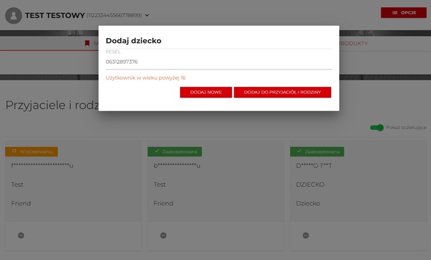The width and height of the screenshot is (431, 260).
Task: Open the OPCJE menu
Action: (403, 13)
